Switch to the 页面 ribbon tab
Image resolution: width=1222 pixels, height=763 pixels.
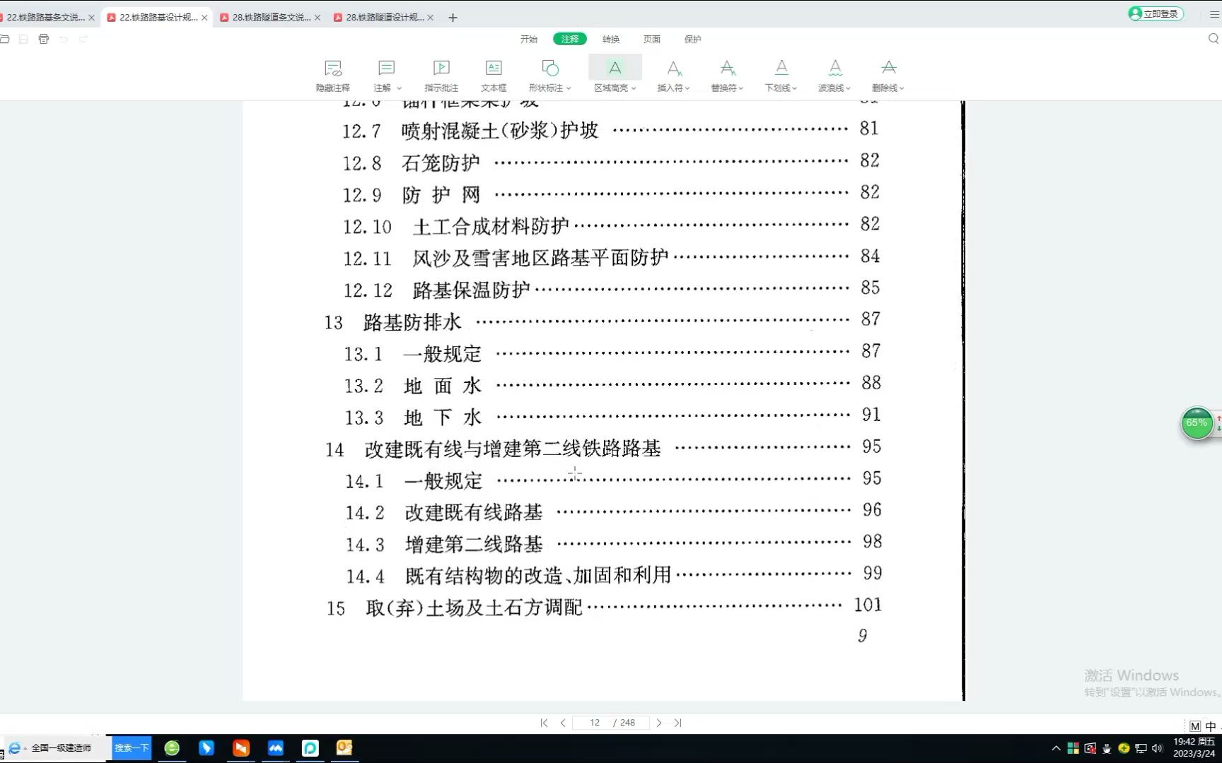coord(652,39)
